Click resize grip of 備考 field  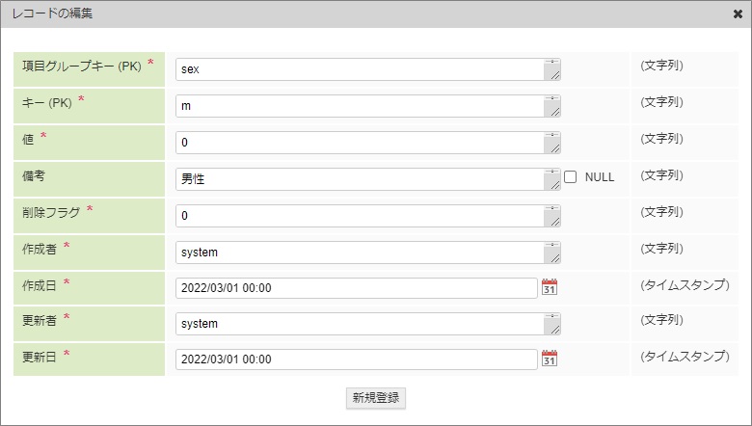click(554, 185)
